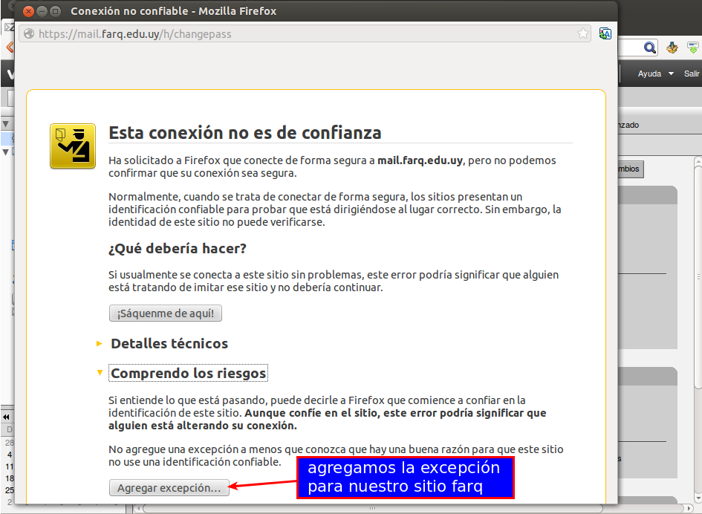Click the orange back arrow behind dialog
Image resolution: width=702 pixels, height=514 pixels.
pyautogui.click(x=10, y=47)
